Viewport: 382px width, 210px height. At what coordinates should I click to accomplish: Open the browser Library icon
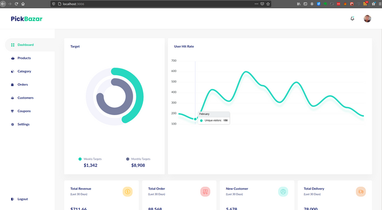[299, 4]
